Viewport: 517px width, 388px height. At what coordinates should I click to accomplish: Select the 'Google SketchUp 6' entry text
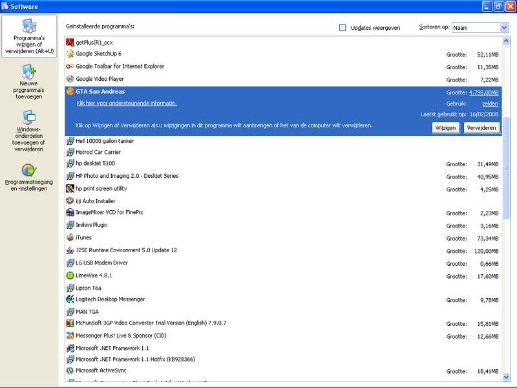click(99, 54)
